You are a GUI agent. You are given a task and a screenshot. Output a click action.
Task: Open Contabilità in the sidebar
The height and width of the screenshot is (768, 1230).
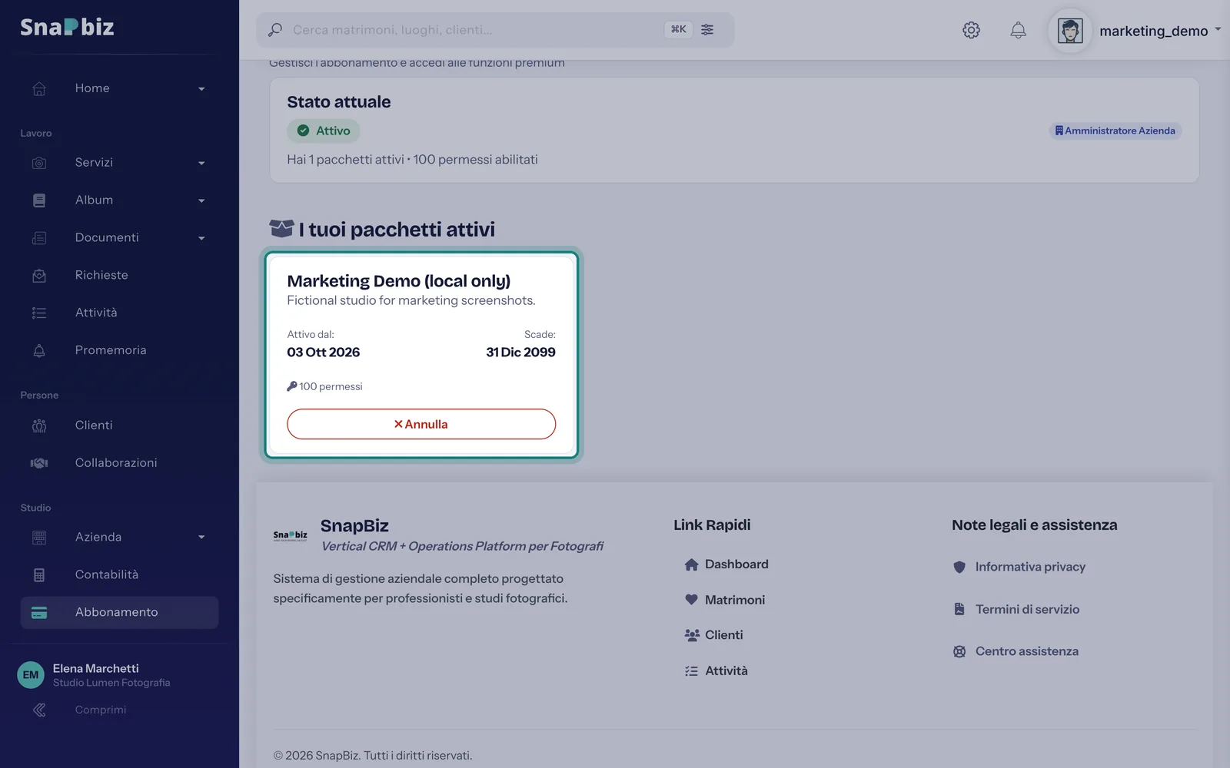(119, 575)
